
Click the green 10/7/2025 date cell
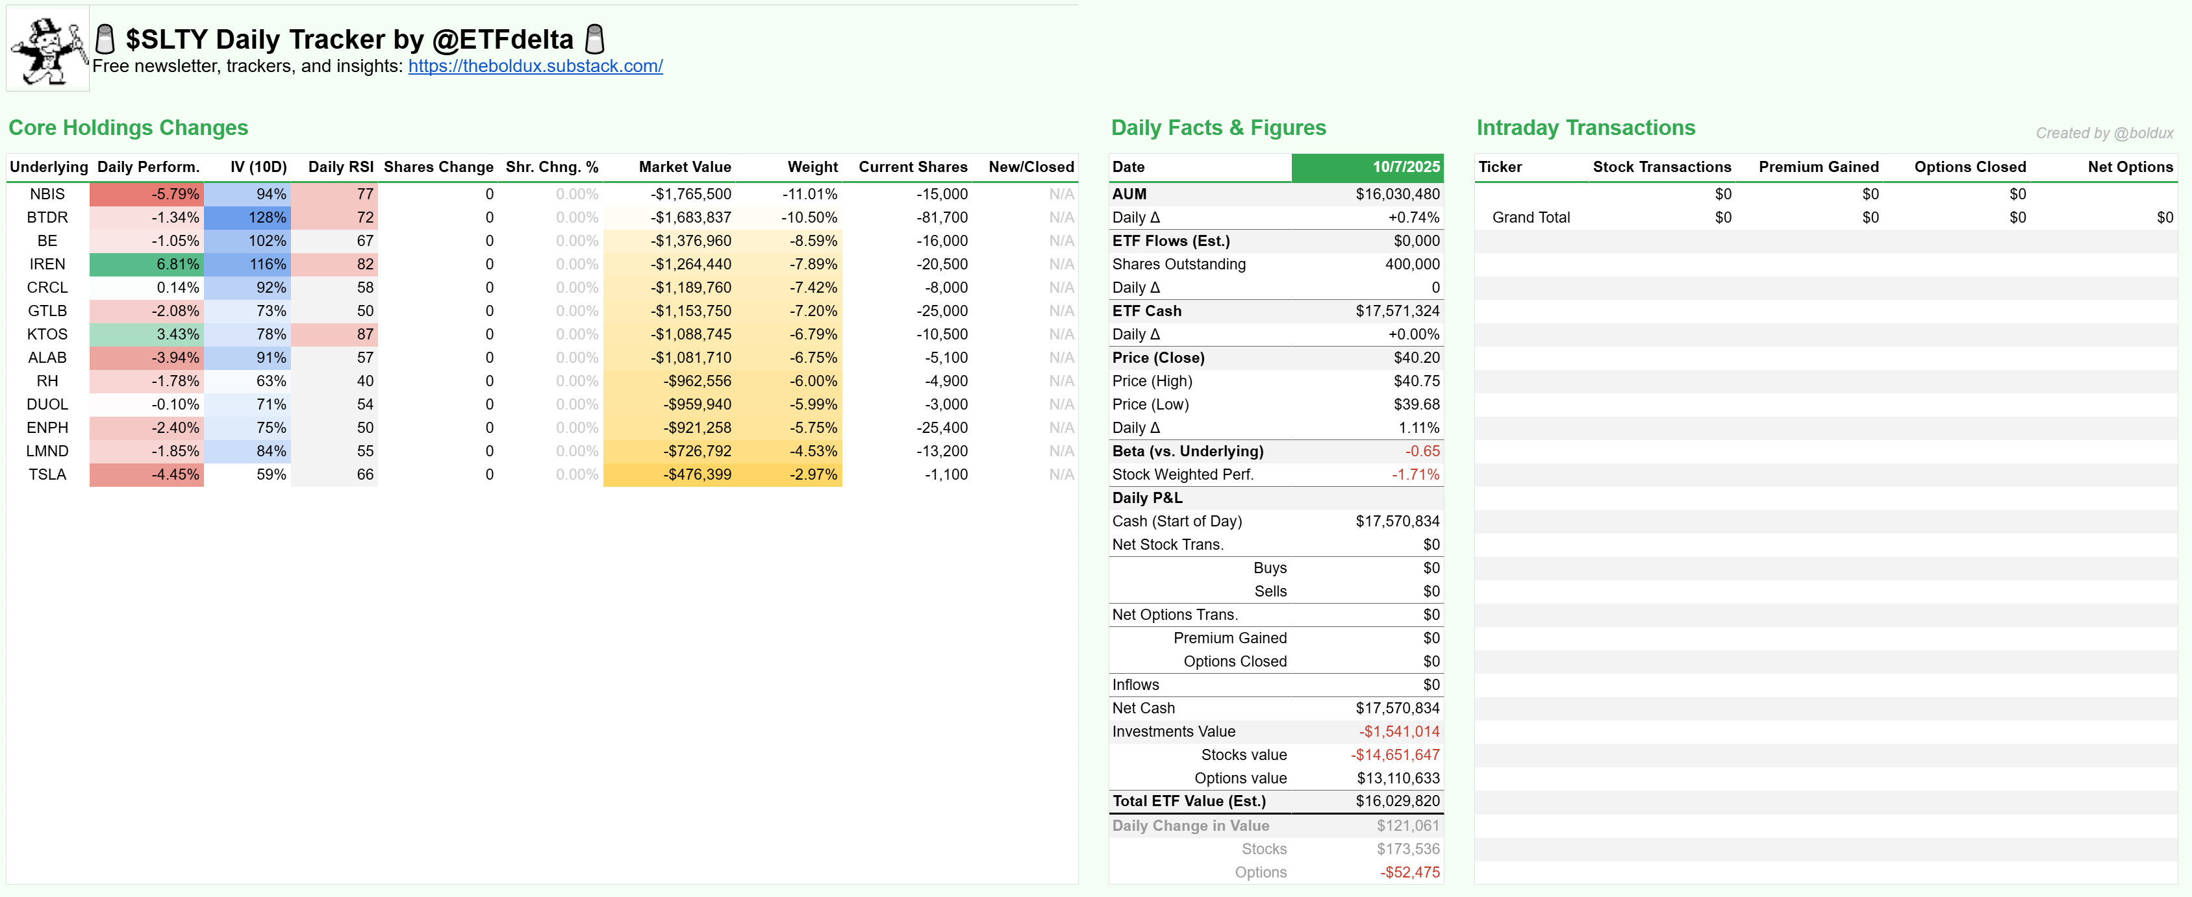[x=1367, y=167]
